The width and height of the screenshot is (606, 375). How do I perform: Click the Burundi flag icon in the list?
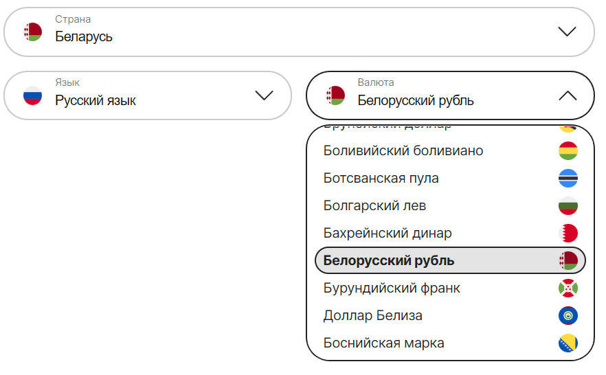568,288
